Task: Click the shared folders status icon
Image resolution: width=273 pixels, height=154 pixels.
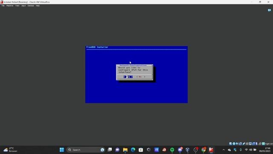Action: point(247,144)
